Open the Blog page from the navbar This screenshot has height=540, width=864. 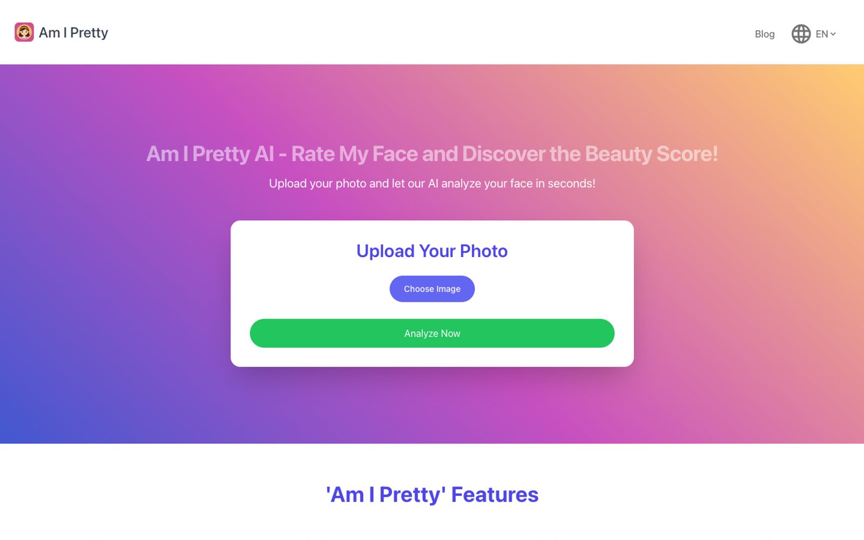[x=764, y=33]
